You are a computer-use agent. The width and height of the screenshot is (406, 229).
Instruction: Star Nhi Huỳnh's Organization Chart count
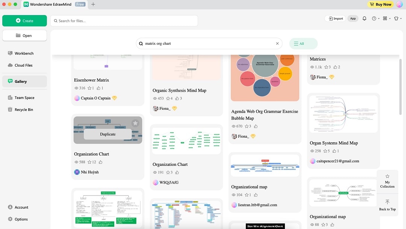[92, 162]
